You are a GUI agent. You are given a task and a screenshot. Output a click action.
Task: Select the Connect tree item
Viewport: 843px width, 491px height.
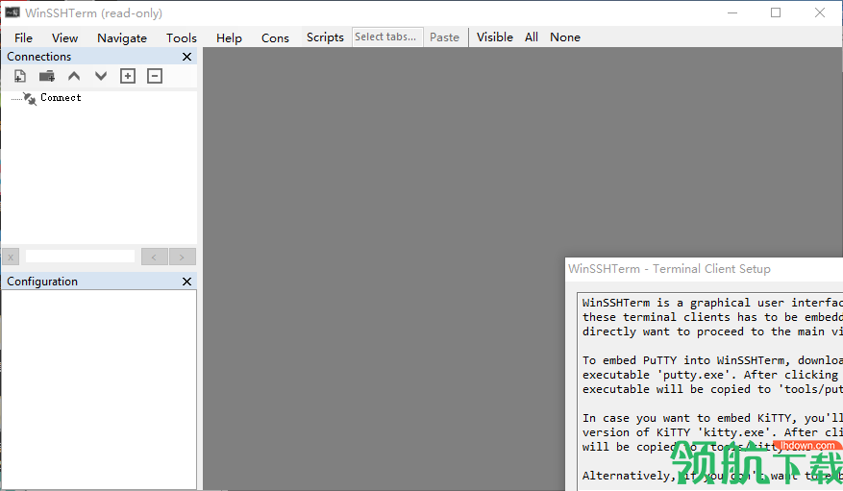coord(61,98)
